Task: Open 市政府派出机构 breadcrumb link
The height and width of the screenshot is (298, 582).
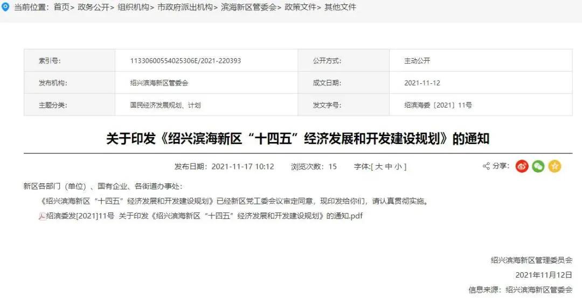Action: tap(185, 8)
